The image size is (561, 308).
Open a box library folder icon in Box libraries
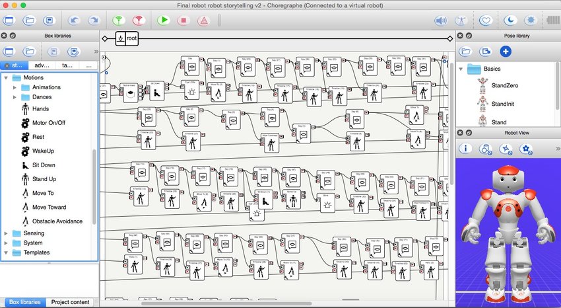(29, 52)
